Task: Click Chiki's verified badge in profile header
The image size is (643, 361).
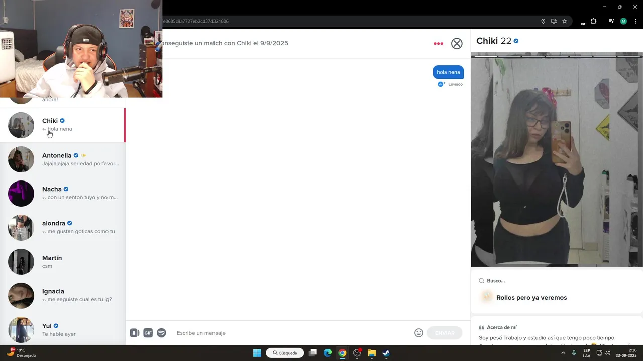Action: (516, 41)
